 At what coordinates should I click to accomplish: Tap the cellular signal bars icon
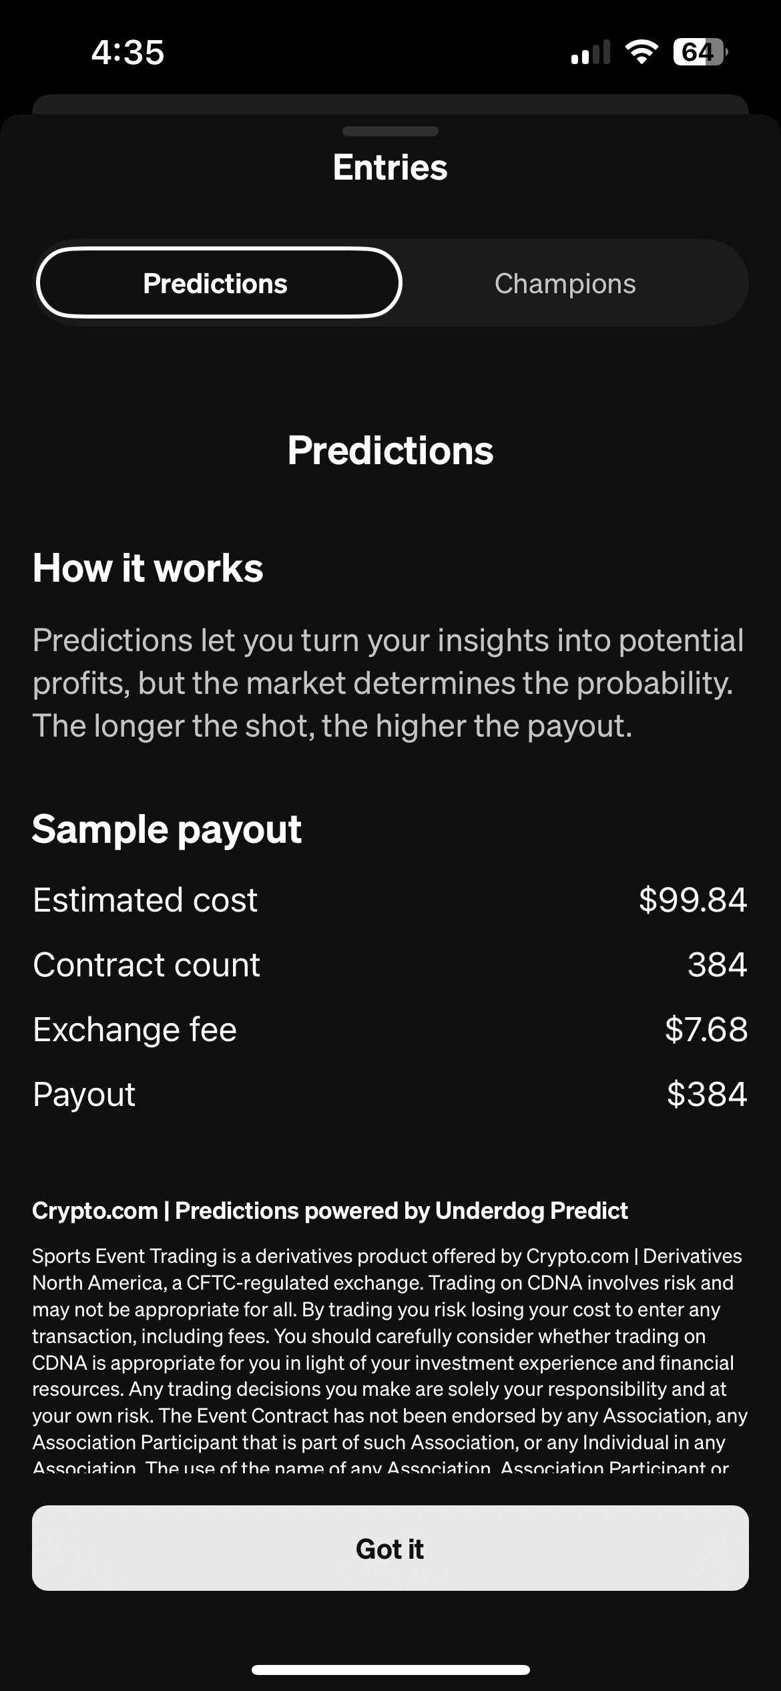591,51
